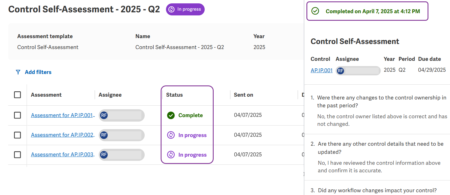
Task: Click the 04/07/2025 date in AP.IP.001 row
Action: click(248, 115)
